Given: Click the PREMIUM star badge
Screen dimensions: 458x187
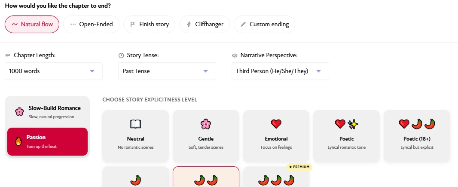Looking at the screenshot, I should [299, 167].
